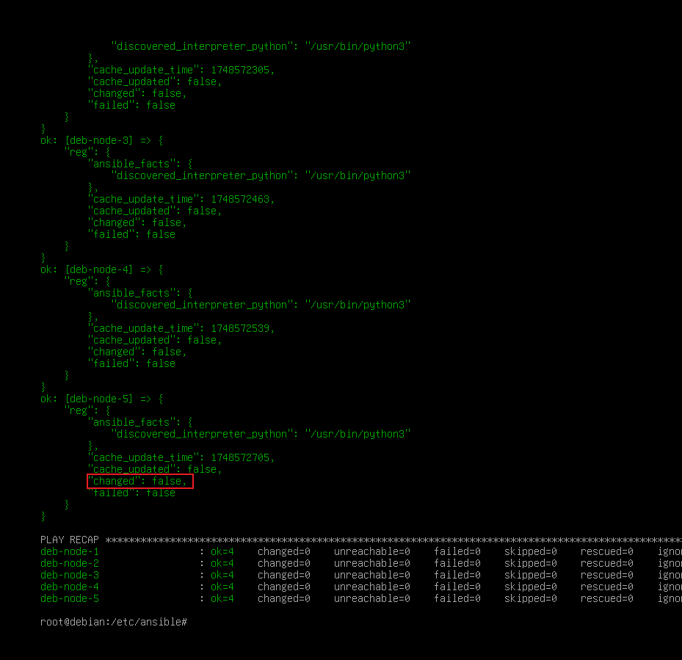The height and width of the screenshot is (660, 682).
Task: Select deb-node-1 in the play recap
Action: pyautogui.click(x=70, y=551)
